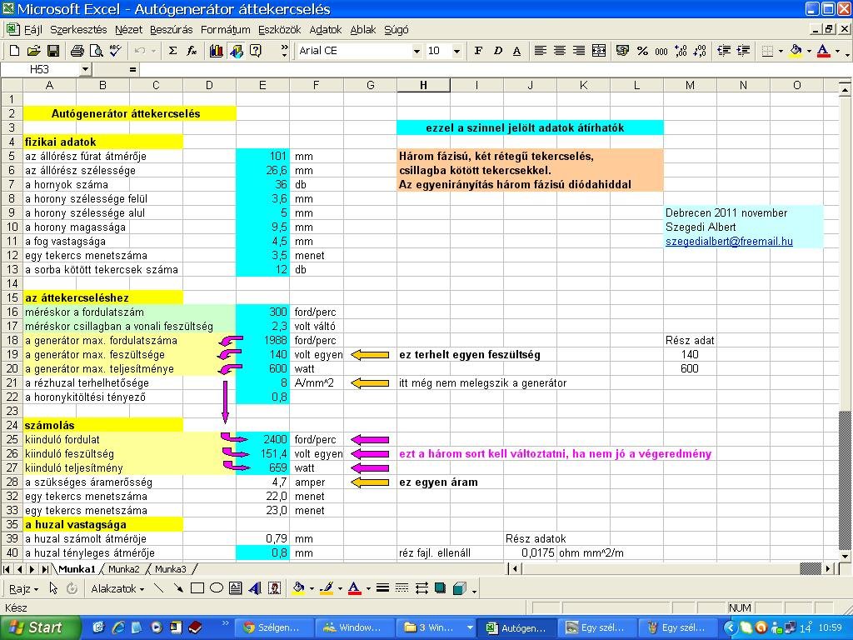Click the New workbook icon
Screen dimensions: 853x640
[x=15, y=51]
